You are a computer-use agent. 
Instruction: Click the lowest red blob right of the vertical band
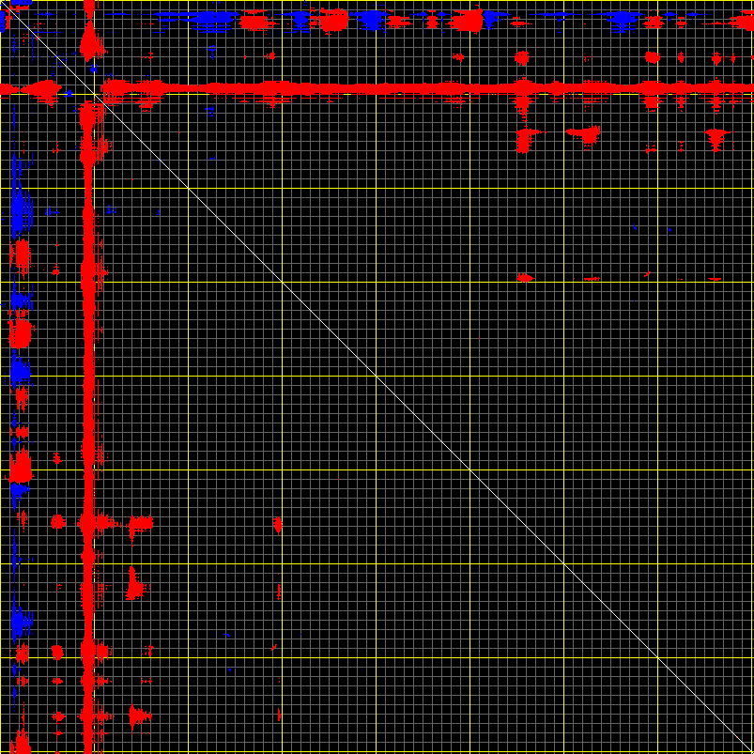(138, 718)
